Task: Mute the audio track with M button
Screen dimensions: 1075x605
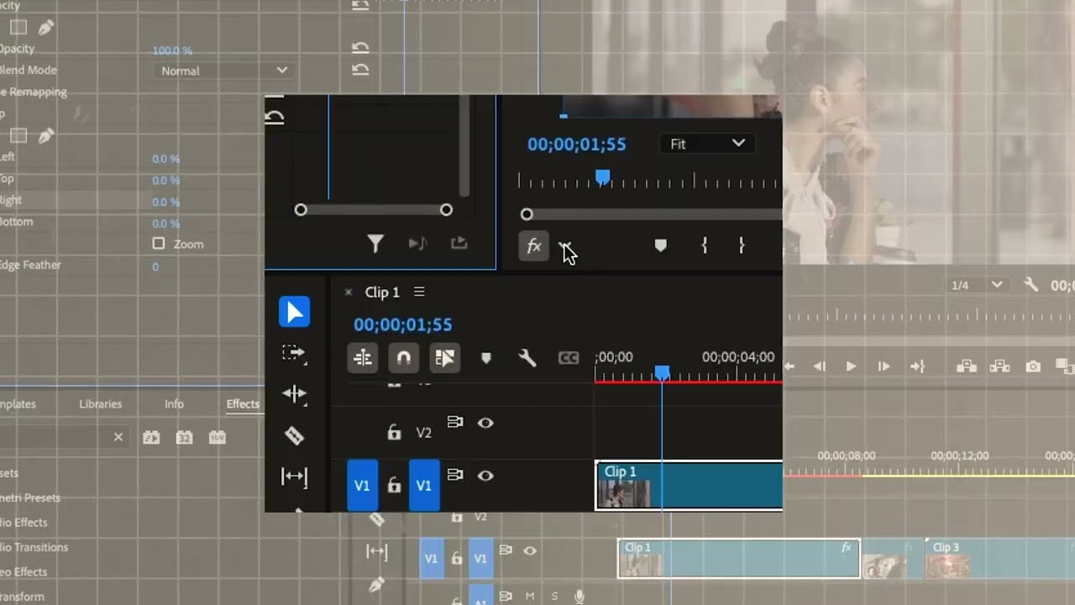Action: click(x=530, y=597)
